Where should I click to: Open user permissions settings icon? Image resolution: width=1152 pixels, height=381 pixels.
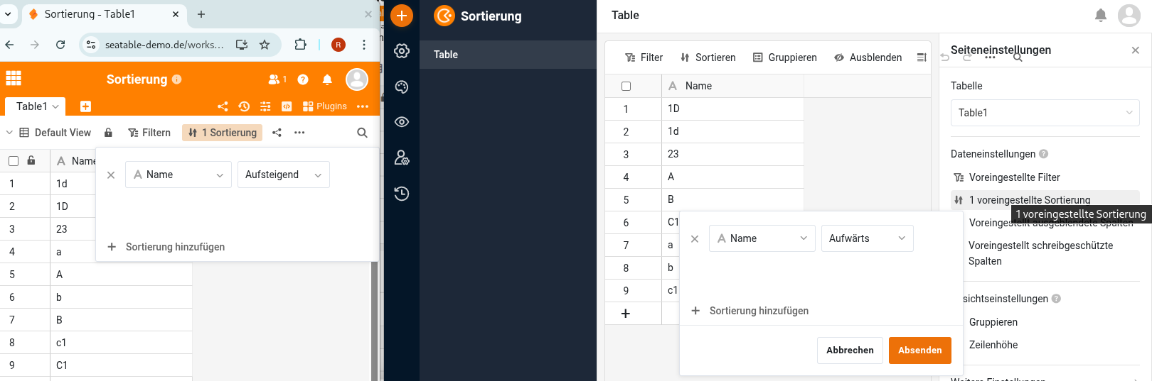point(402,158)
